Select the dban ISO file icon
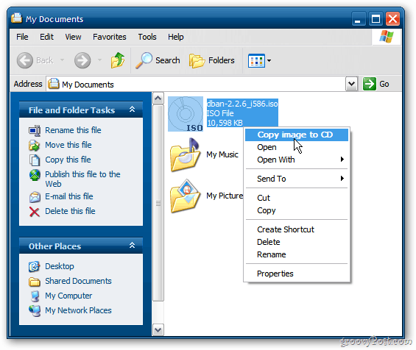The image size is (416, 350). click(x=186, y=114)
